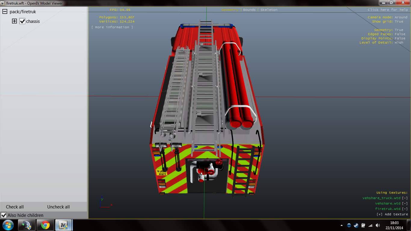Uncheck the chassis visibility checkbox
The width and height of the screenshot is (411, 231).
pyautogui.click(x=22, y=21)
